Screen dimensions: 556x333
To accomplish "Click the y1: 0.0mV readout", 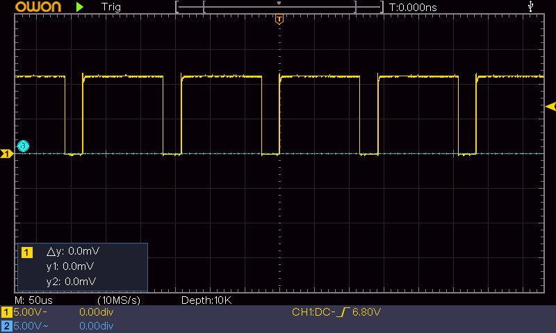I will coord(70,266).
